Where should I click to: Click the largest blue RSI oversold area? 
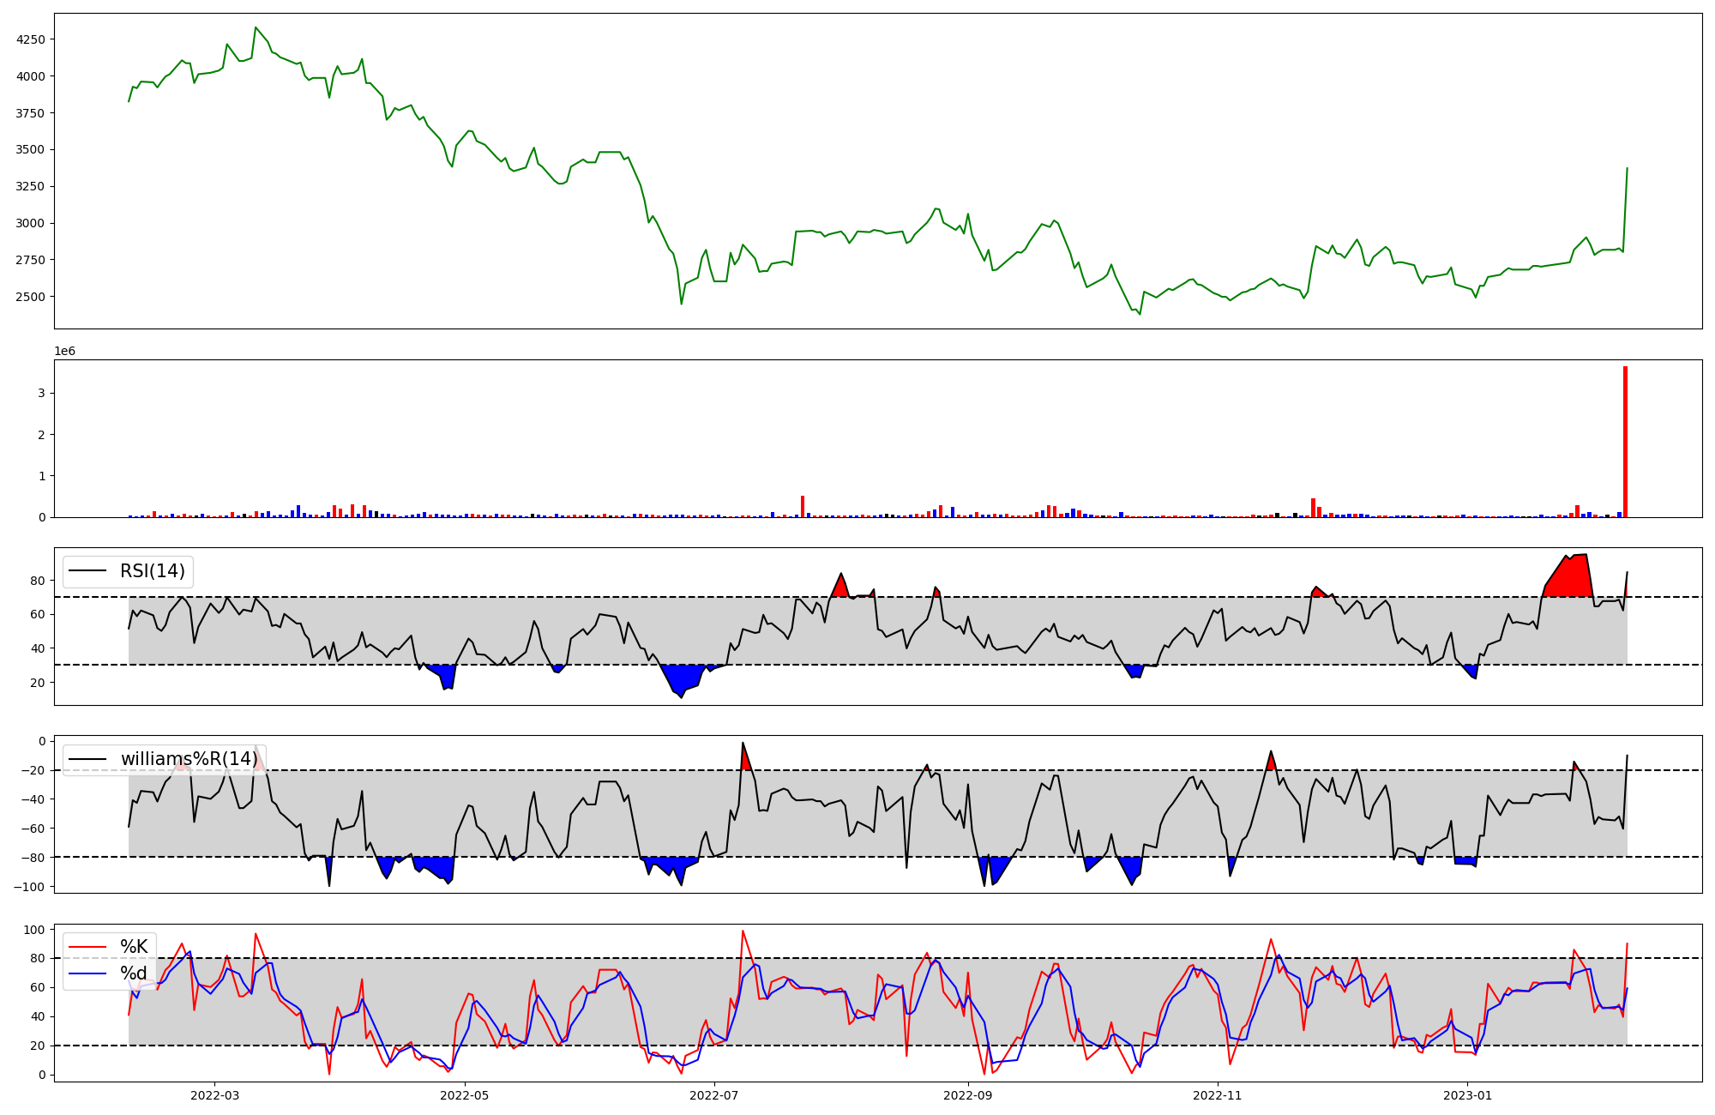coord(683,677)
